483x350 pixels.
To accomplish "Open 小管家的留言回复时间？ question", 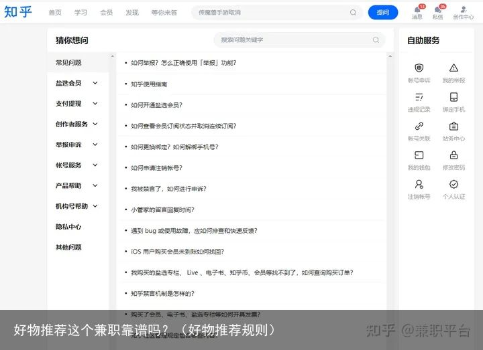I will coord(162,210).
